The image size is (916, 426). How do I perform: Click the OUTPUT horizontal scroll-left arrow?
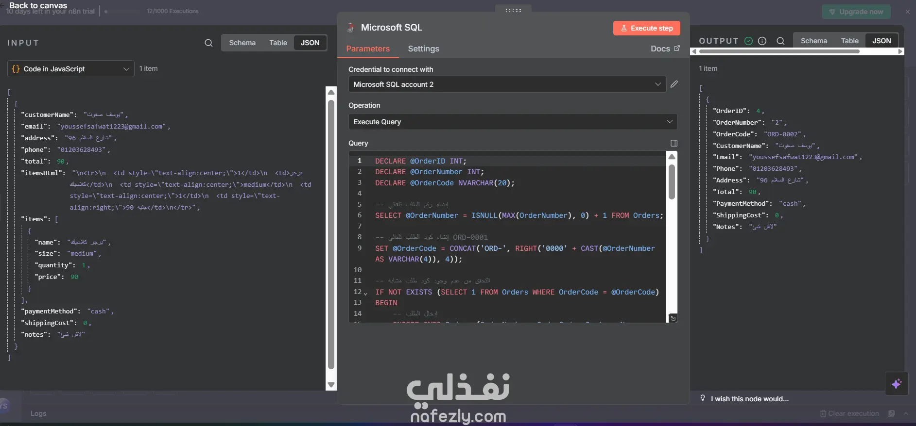tap(694, 51)
